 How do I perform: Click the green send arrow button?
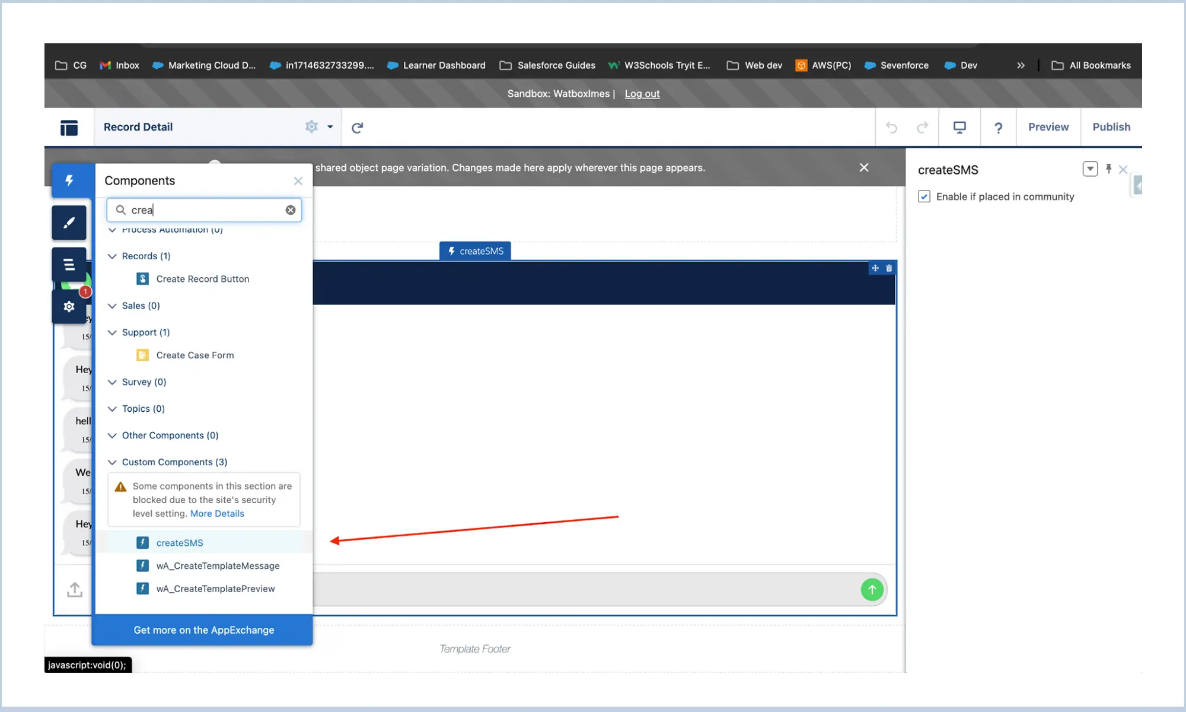(x=872, y=590)
